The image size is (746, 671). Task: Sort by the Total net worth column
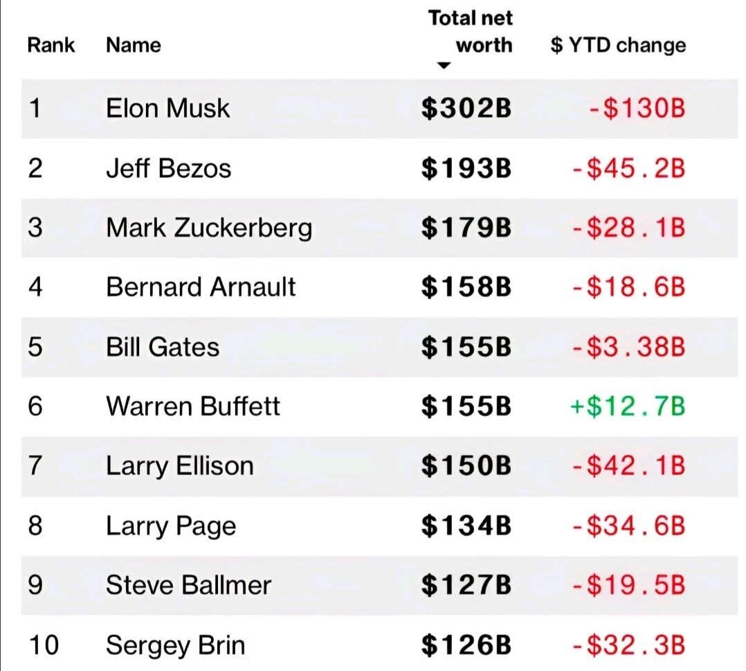(x=470, y=31)
